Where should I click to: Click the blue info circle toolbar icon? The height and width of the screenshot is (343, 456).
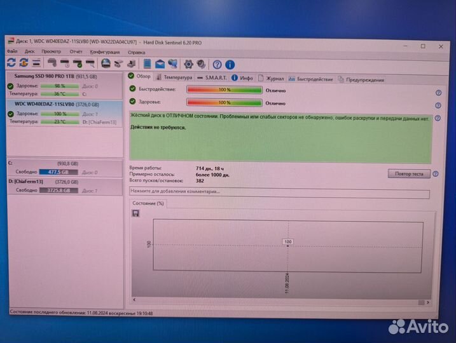point(230,65)
